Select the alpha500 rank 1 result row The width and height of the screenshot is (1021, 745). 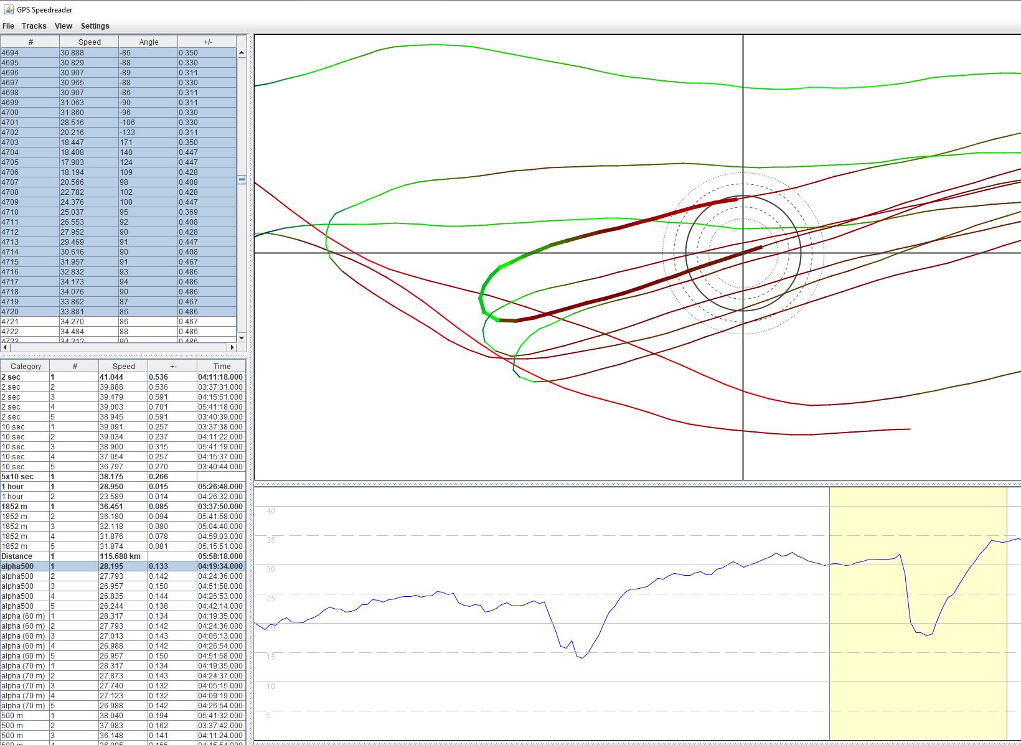point(123,566)
